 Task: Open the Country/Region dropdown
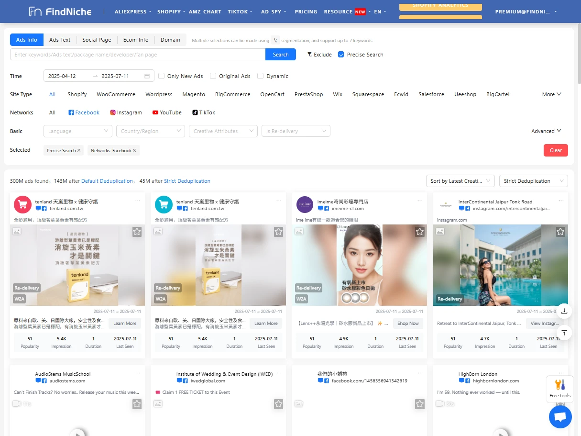point(151,131)
